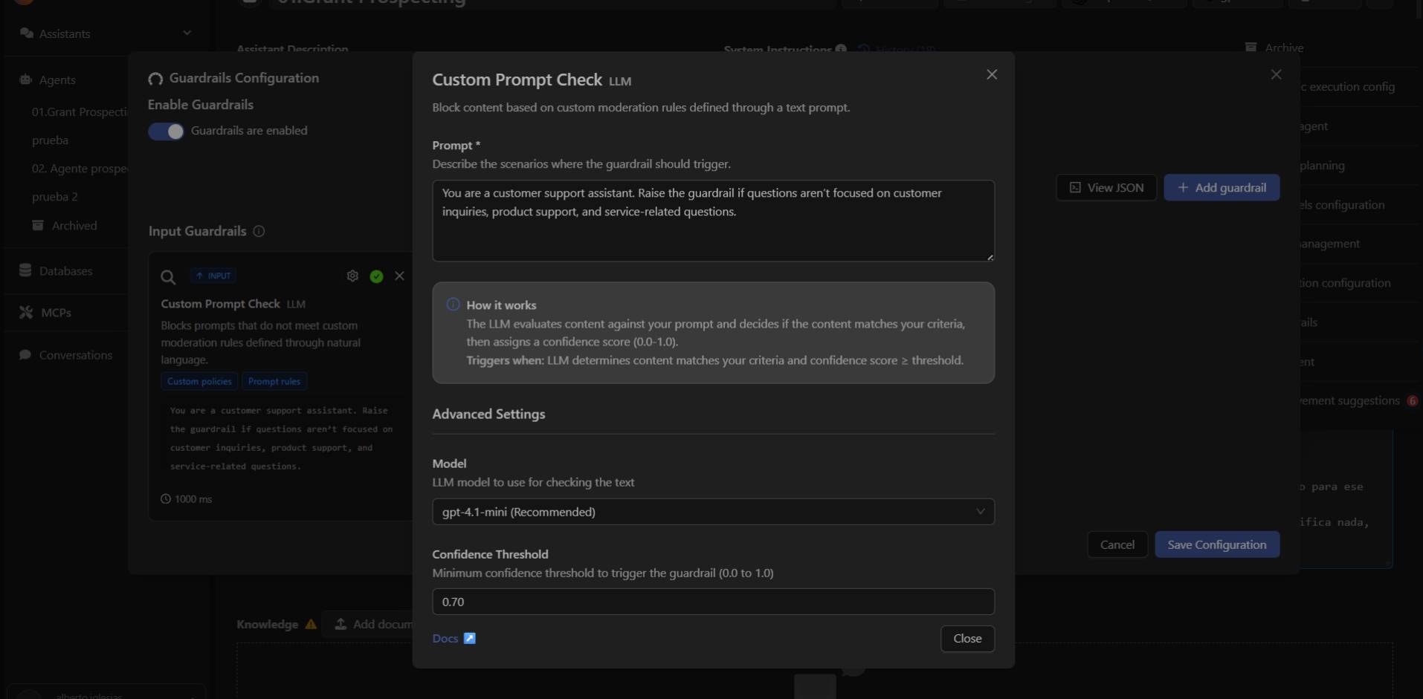Open the Databases section in the sidebar
The height and width of the screenshot is (699, 1423).
pos(66,270)
